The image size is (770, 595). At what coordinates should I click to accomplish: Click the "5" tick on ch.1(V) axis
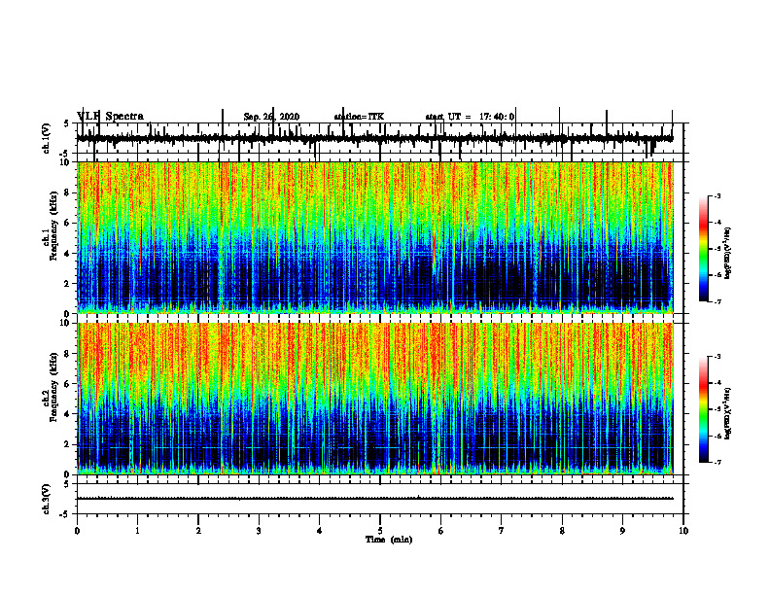[x=66, y=123]
